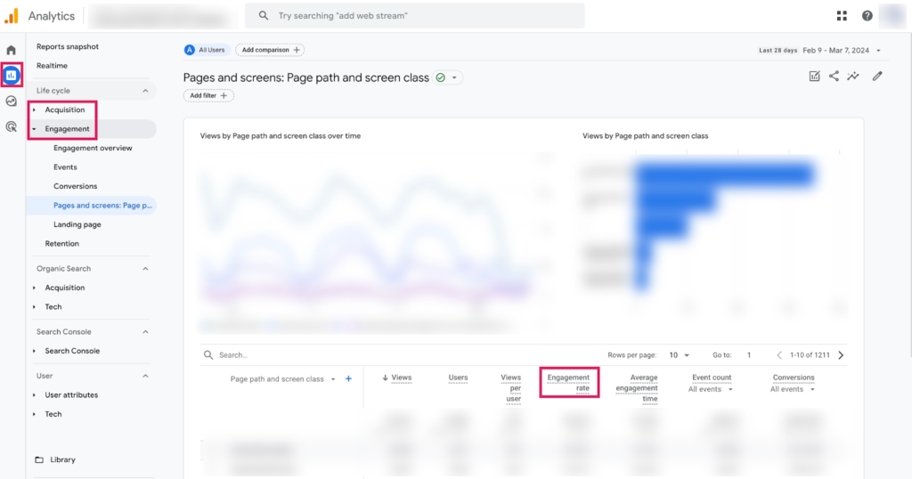Click the Google apps grid icon

(842, 16)
